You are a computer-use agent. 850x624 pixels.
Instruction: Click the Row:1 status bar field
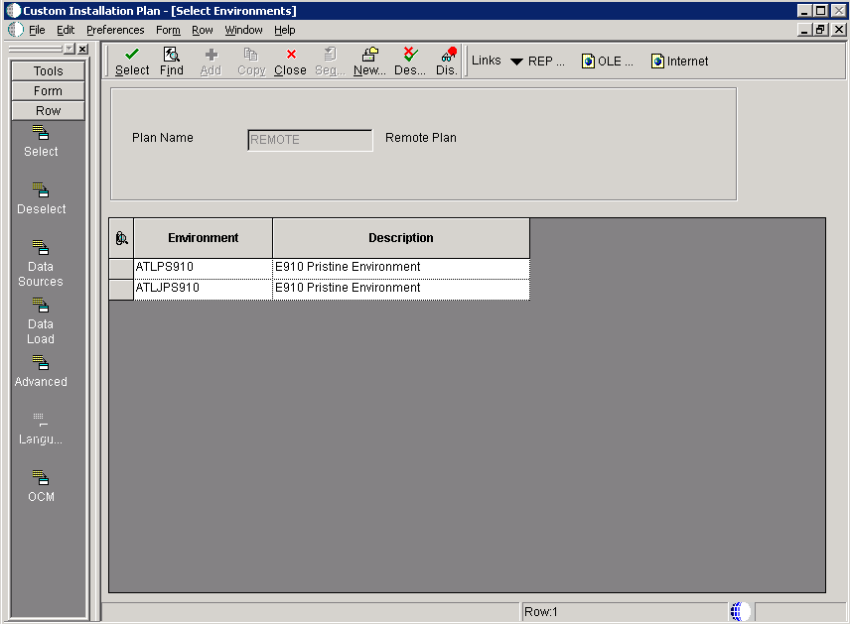624,611
